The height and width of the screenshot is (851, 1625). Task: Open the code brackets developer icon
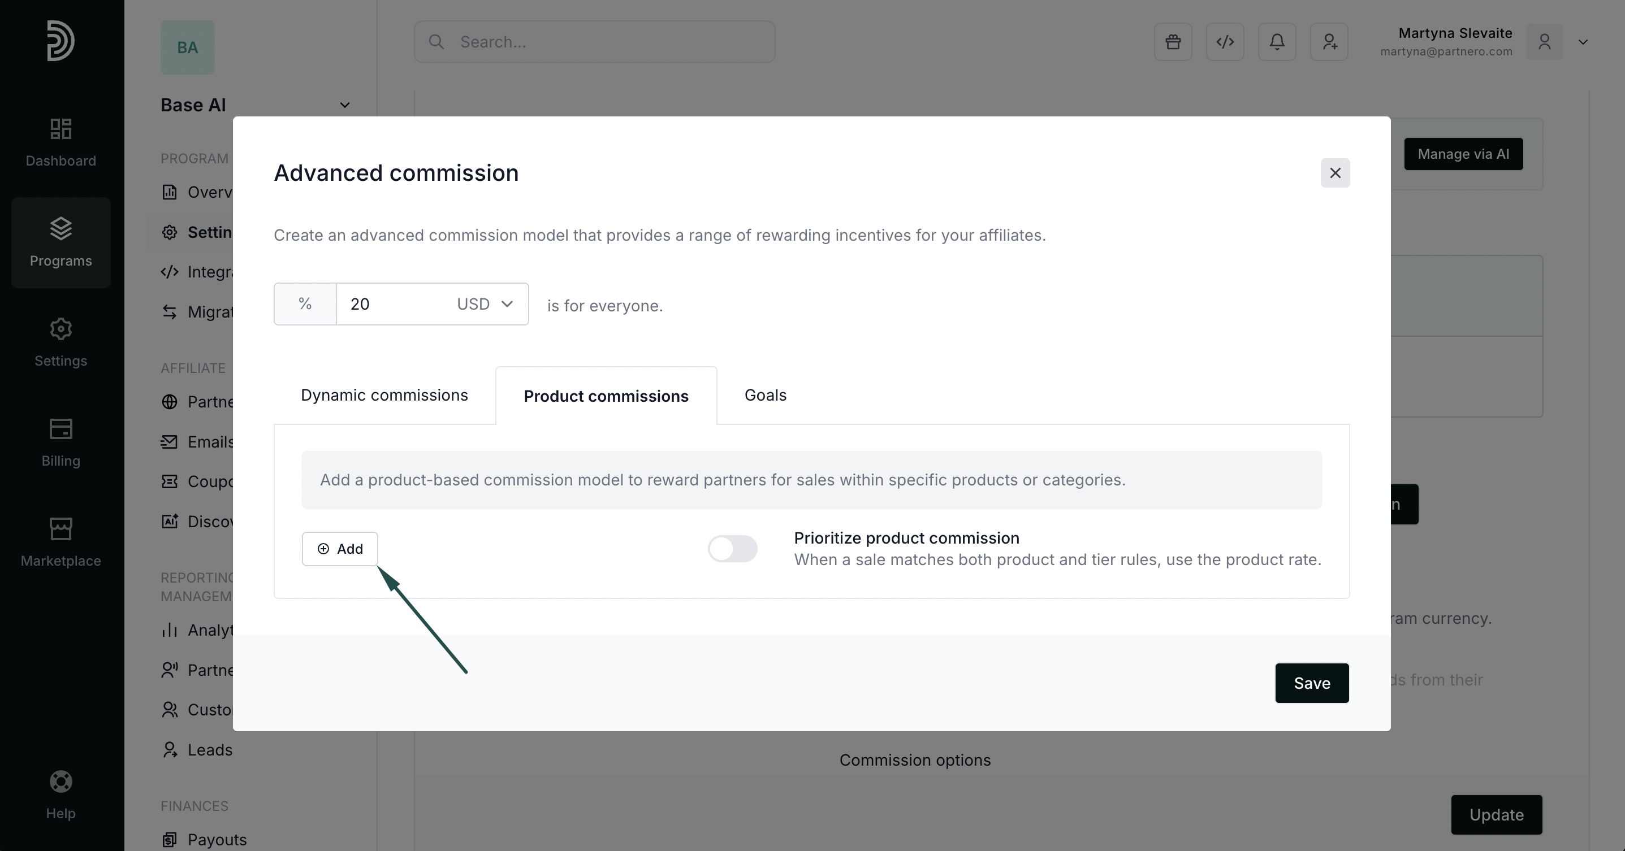pos(1225,42)
